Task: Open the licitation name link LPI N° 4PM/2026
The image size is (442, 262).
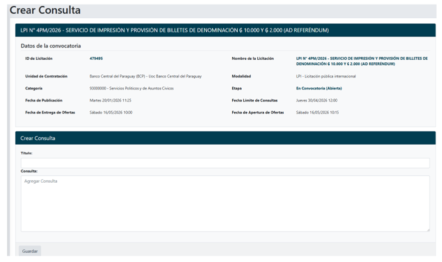Action: [362, 61]
